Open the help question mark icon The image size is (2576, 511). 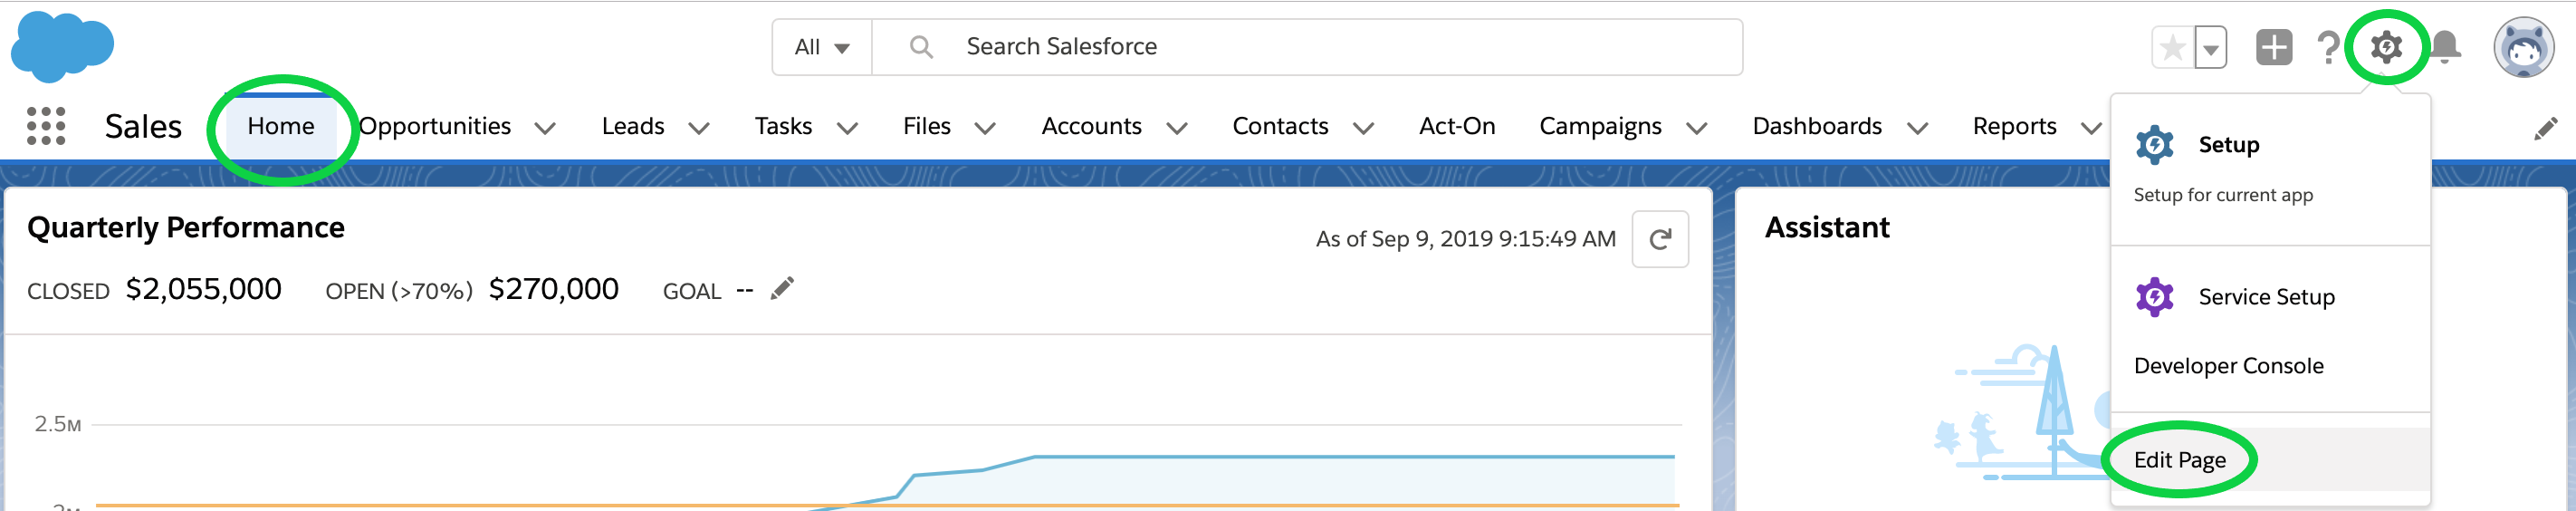coord(2328,47)
